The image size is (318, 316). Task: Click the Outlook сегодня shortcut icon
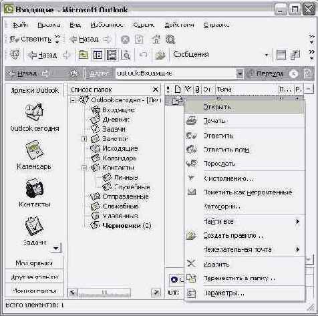click(34, 112)
